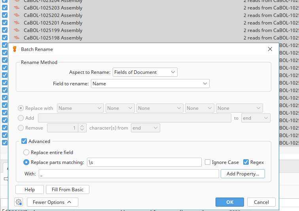Choose the Replace parts matching option
The width and height of the screenshot is (299, 211).
click(26, 162)
